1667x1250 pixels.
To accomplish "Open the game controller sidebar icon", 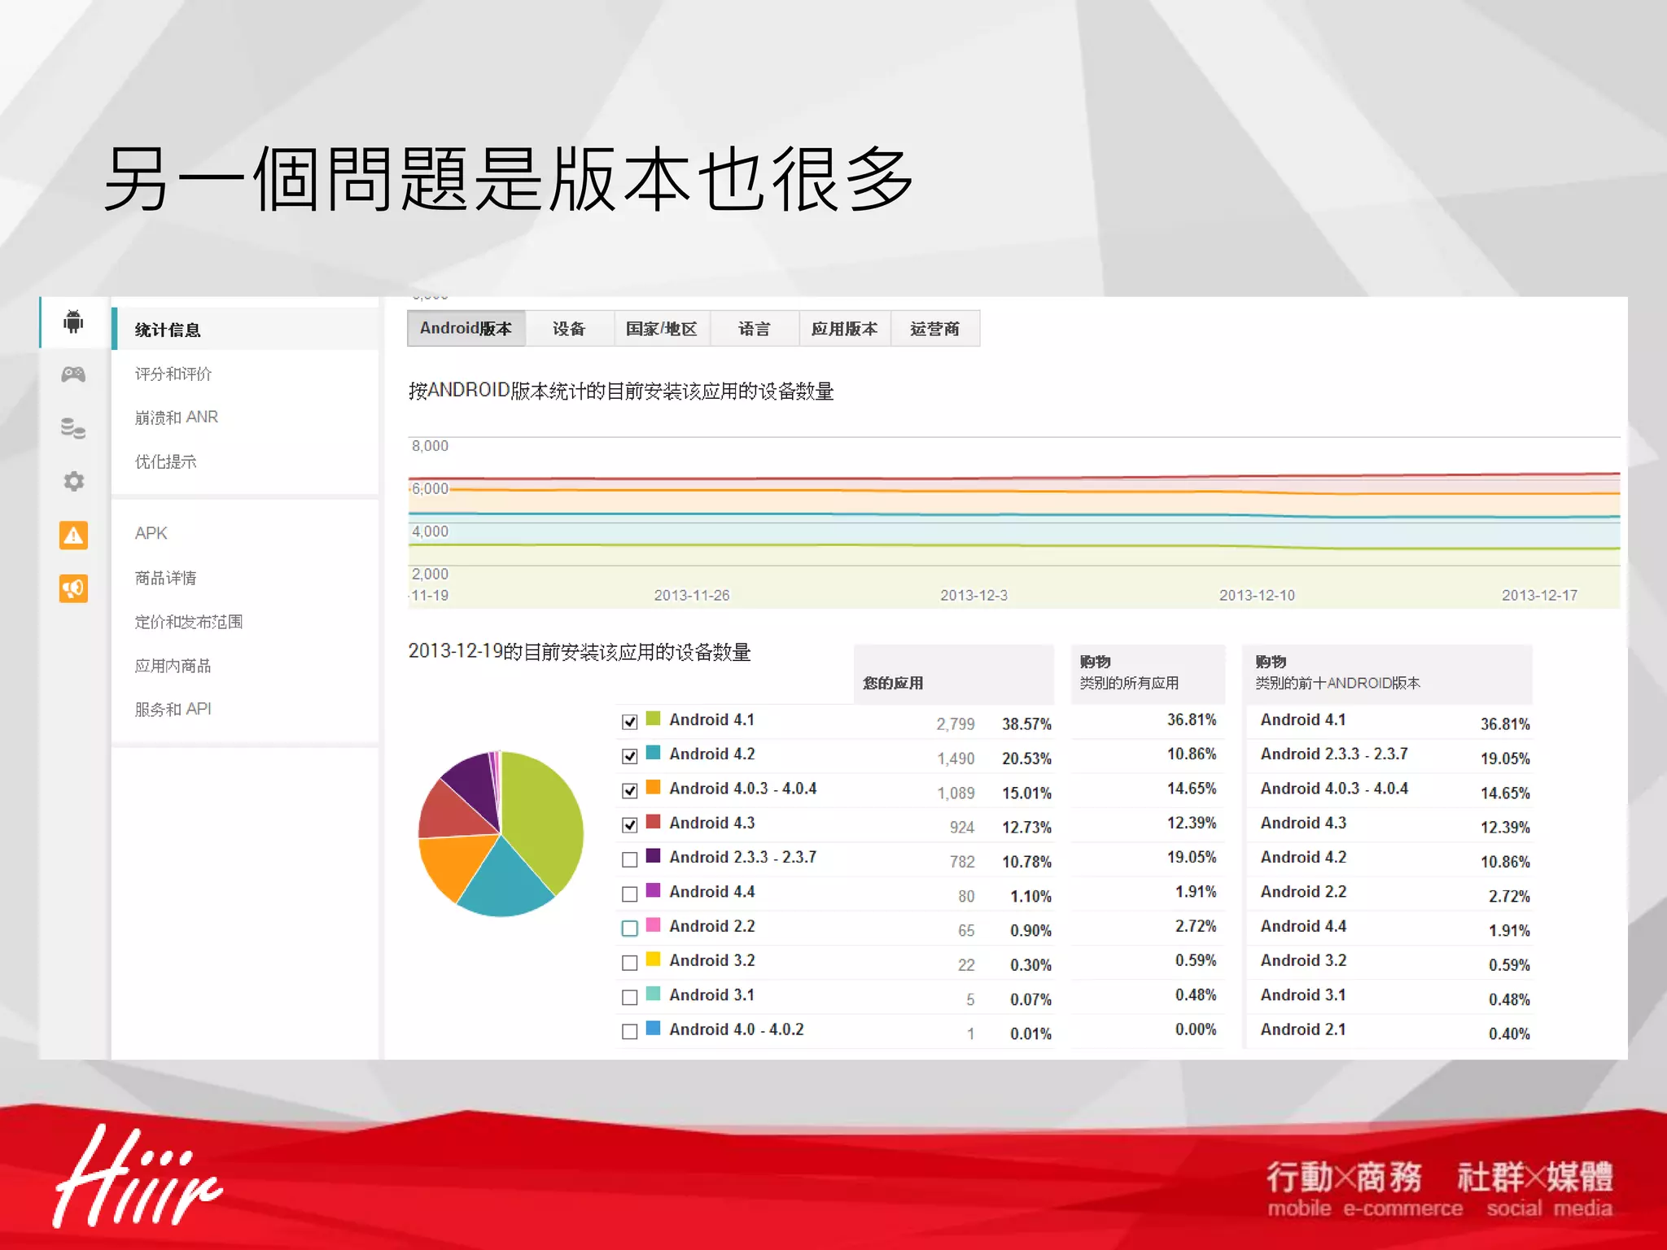I will [x=73, y=374].
